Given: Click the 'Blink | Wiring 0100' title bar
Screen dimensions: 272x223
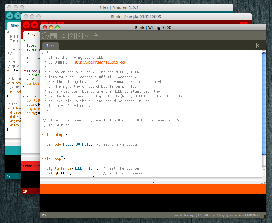Looking at the screenshot, I should click(x=153, y=27).
